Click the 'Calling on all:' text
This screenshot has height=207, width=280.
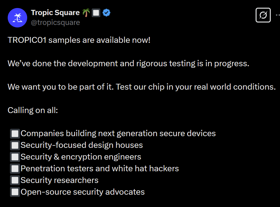[x=33, y=110]
